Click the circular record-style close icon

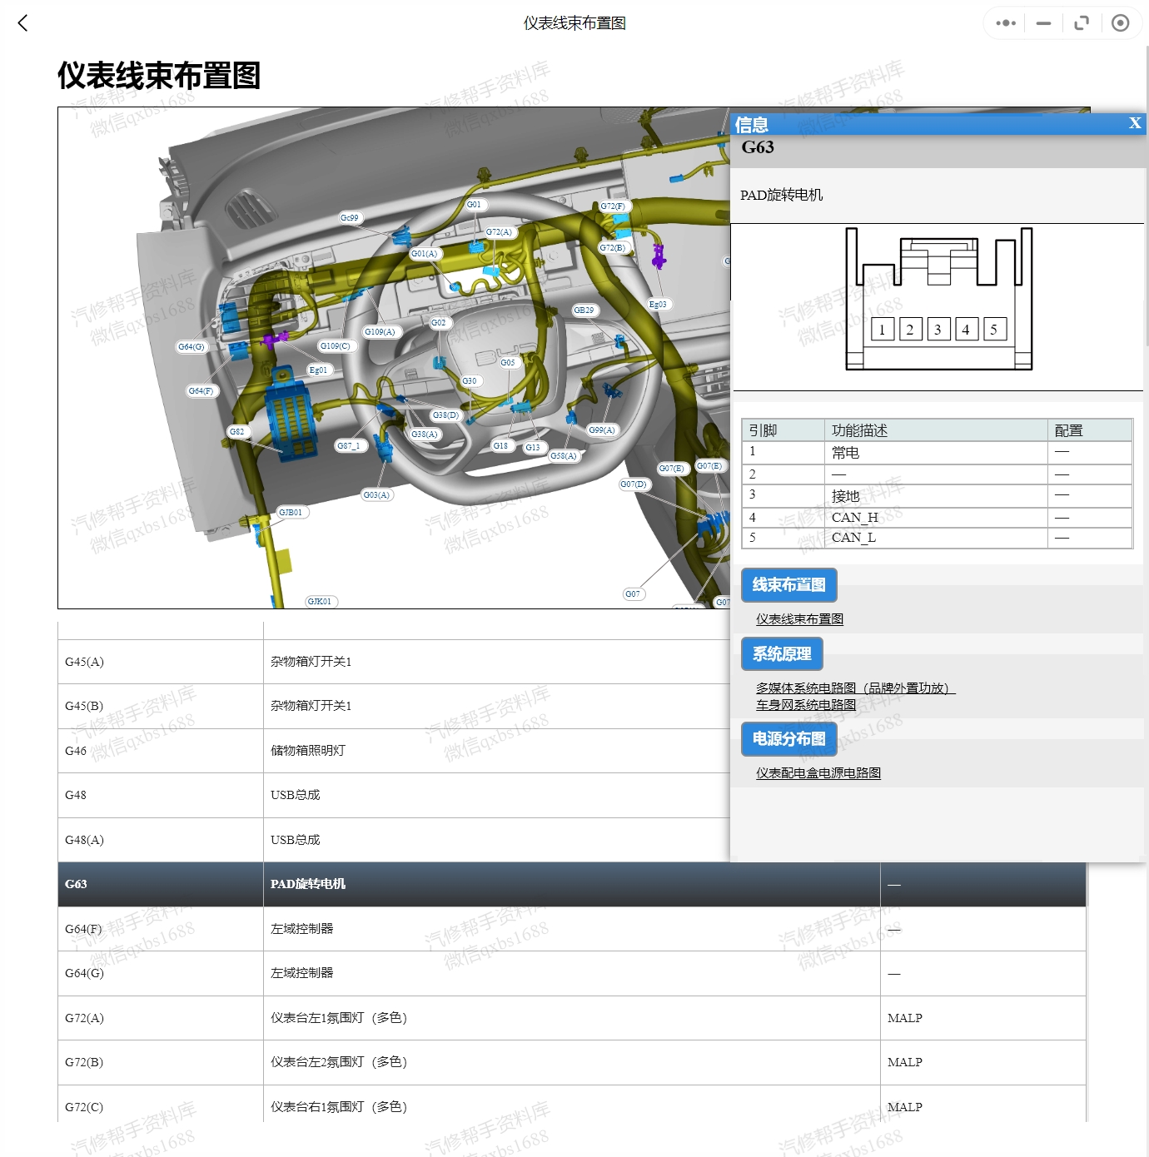click(x=1121, y=23)
